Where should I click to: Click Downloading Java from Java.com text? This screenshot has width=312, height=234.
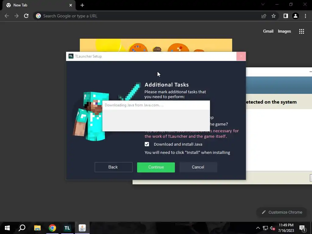tap(134, 105)
